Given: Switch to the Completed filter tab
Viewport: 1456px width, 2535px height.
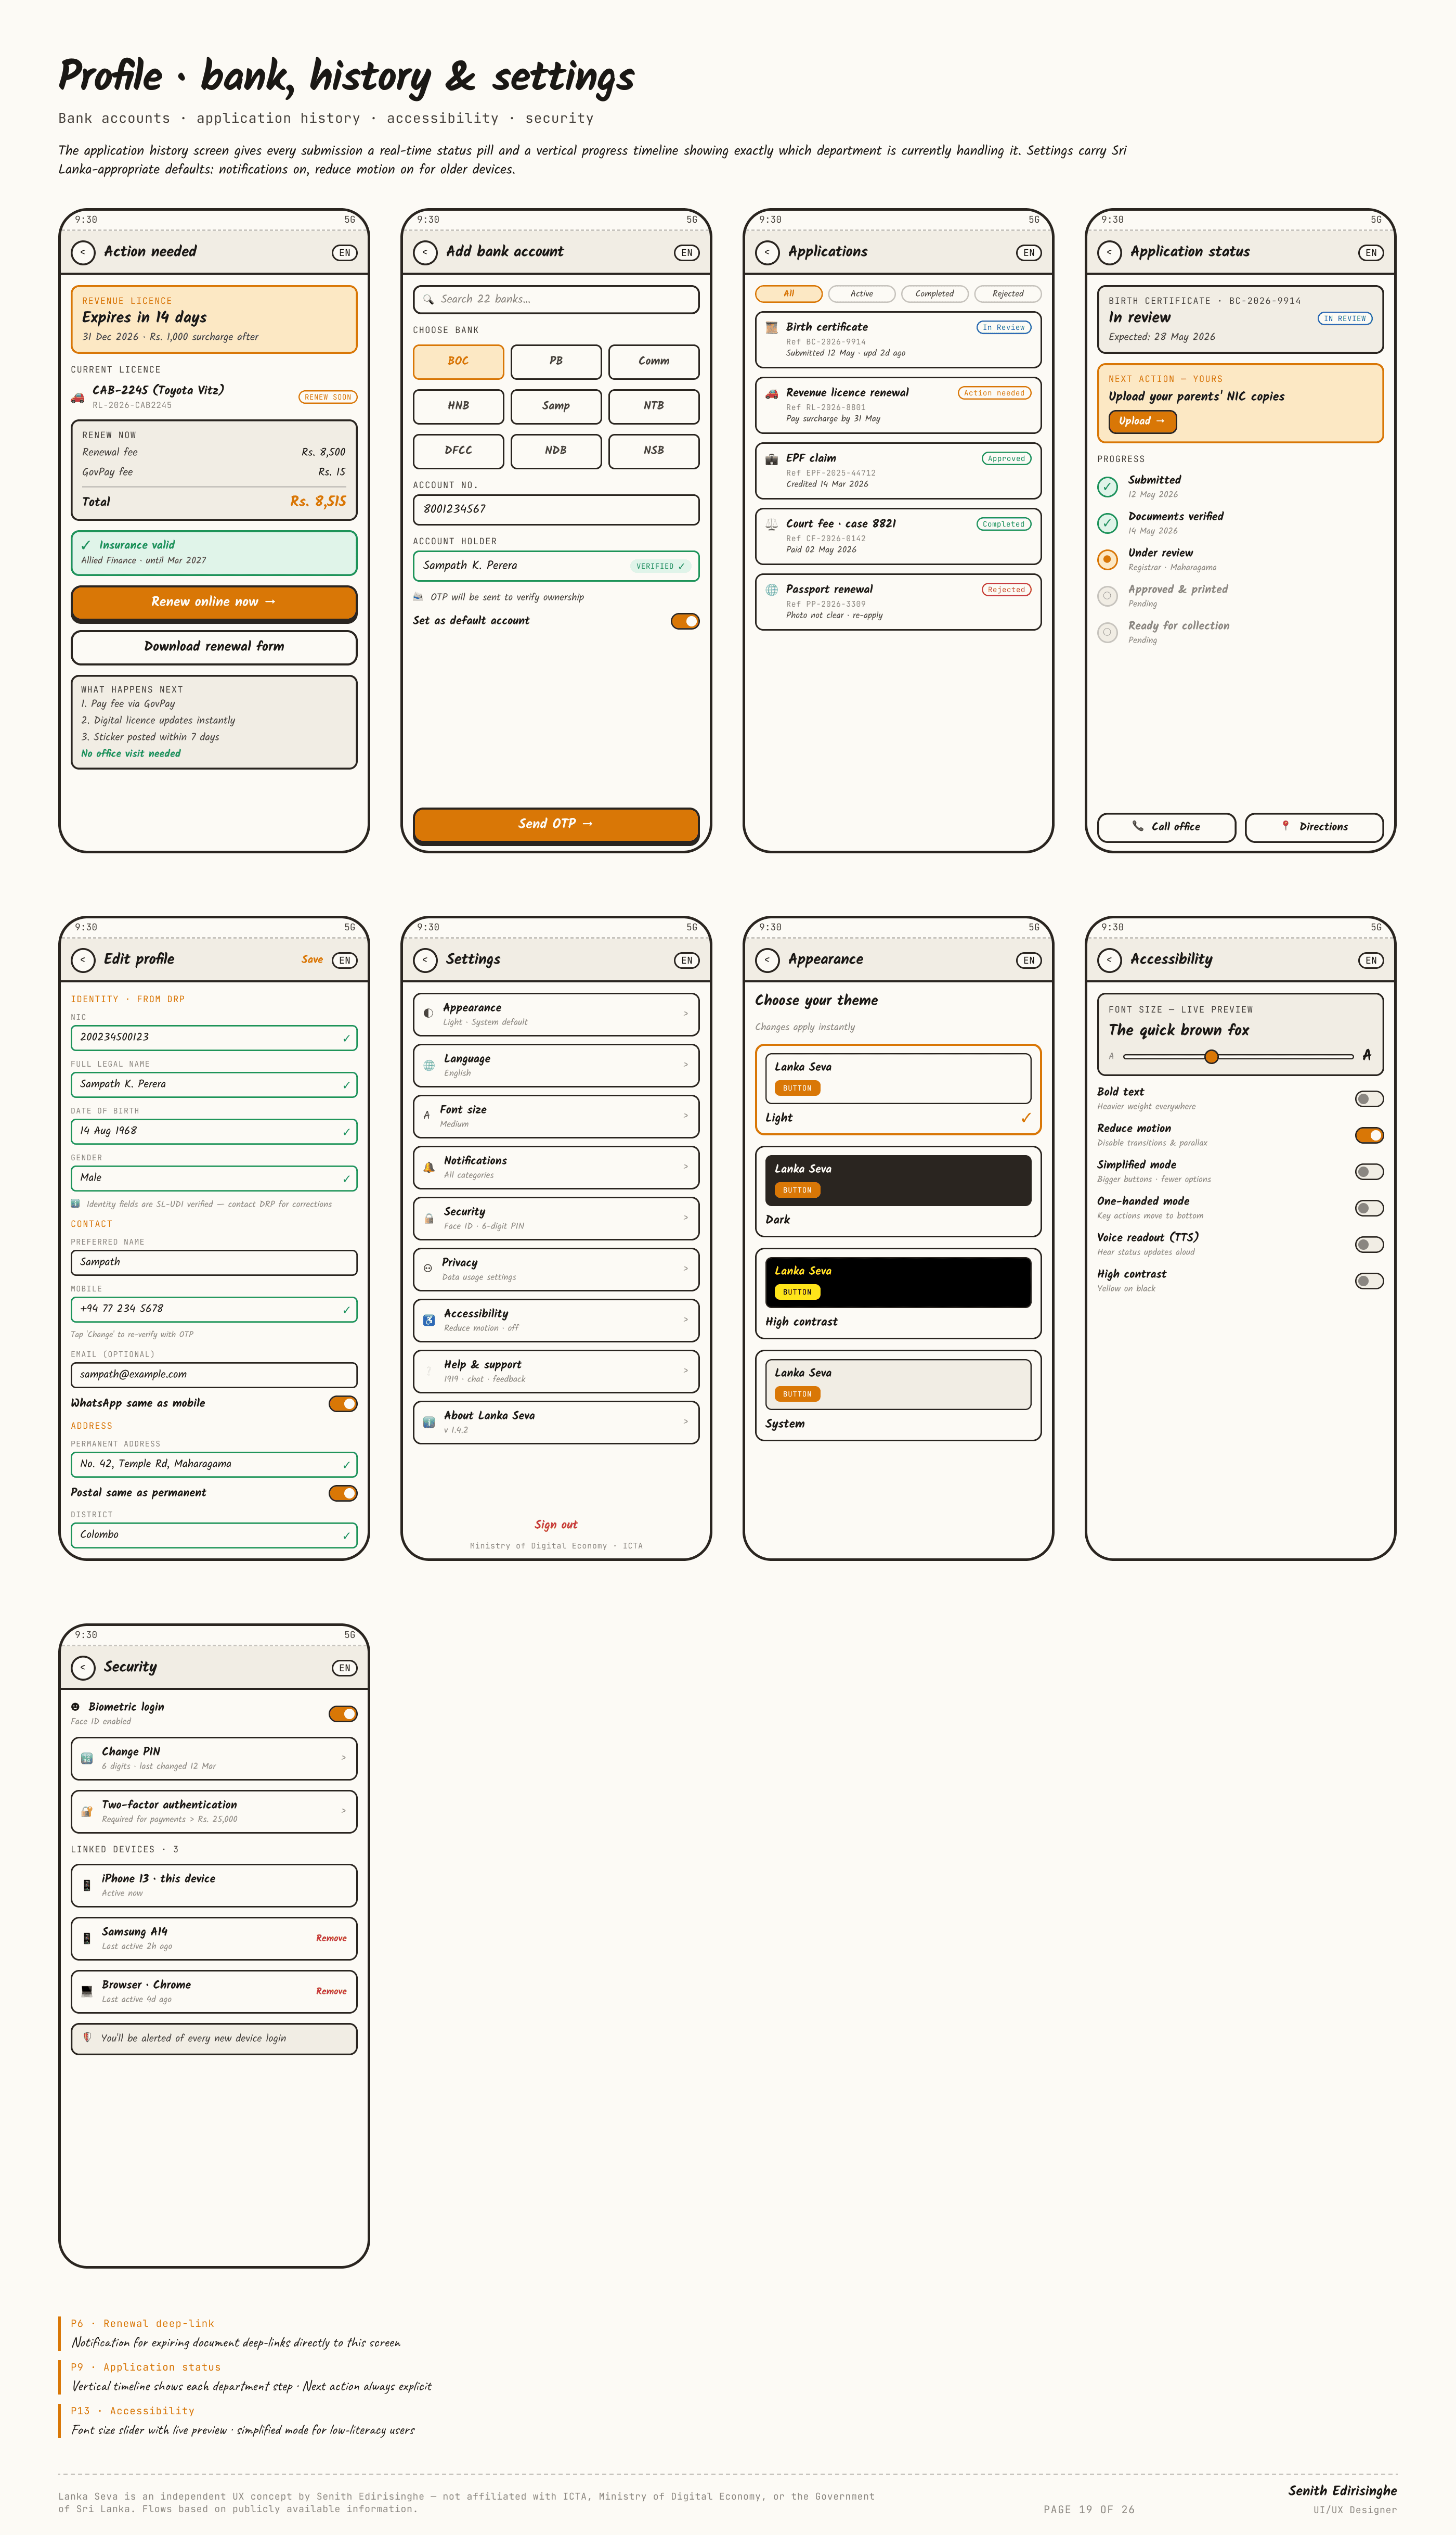Looking at the screenshot, I should [x=935, y=294].
